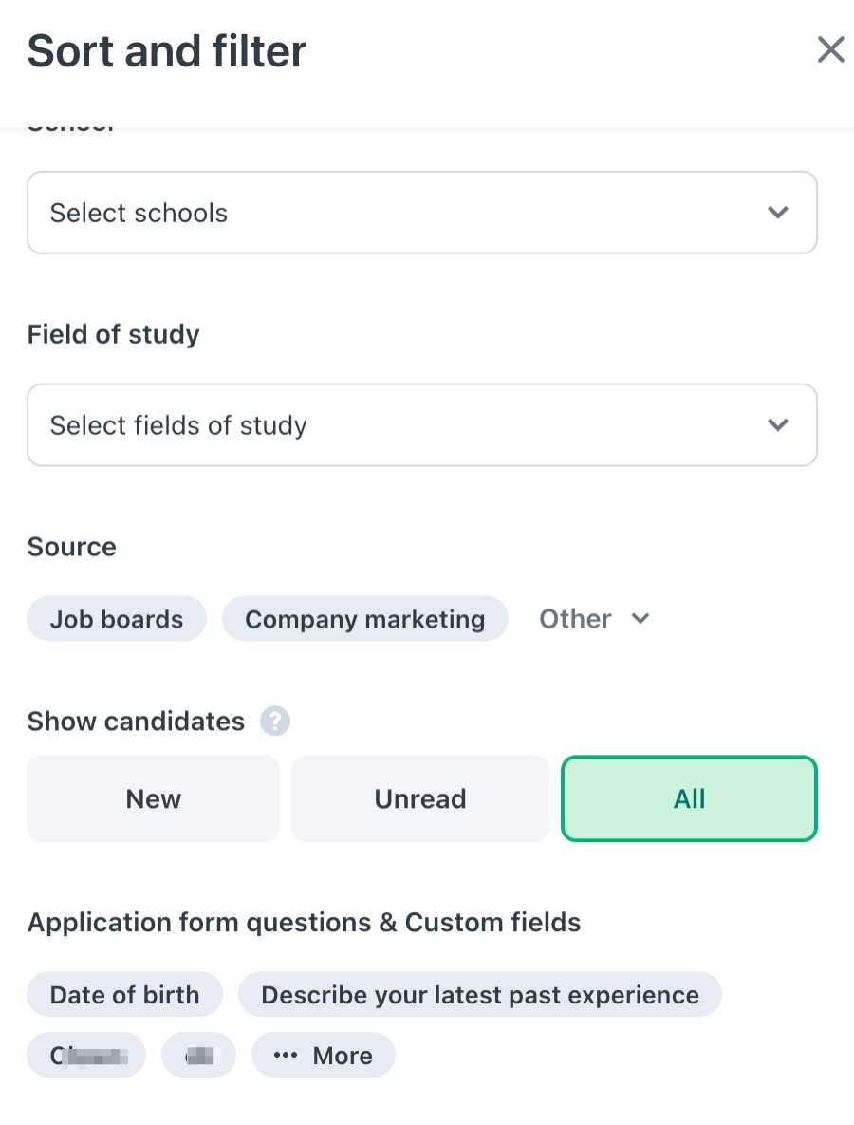Select the All candidates option

pyautogui.click(x=689, y=798)
